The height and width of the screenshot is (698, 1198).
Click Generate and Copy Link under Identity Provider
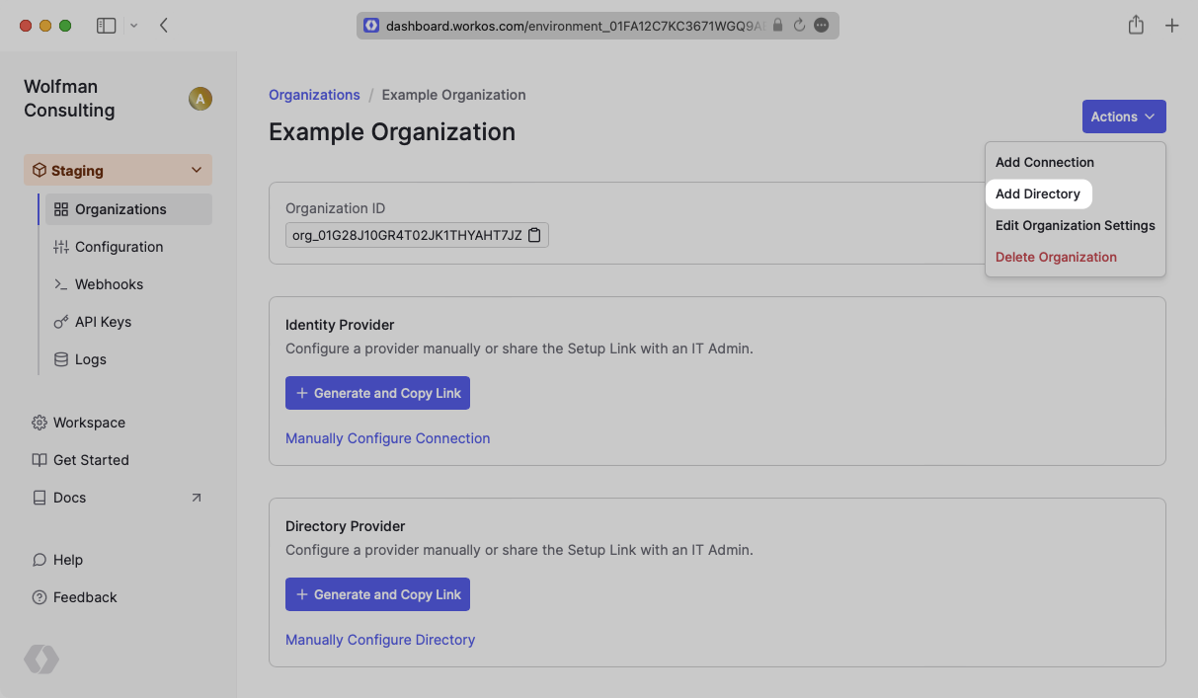pyautogui.click(x=377, y=393)
